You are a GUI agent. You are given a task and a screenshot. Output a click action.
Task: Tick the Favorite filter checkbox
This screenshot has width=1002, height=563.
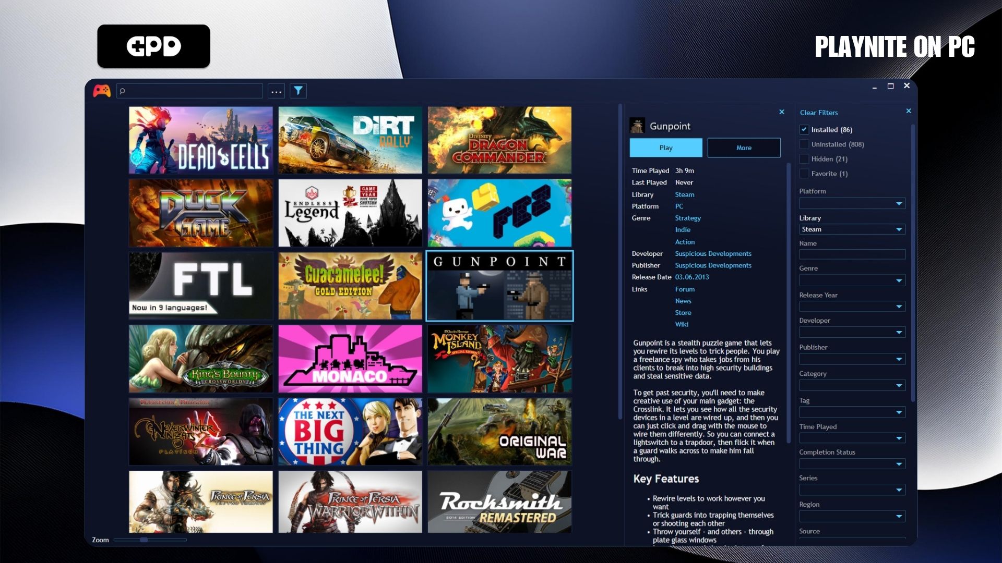click(x=804, y=174)
